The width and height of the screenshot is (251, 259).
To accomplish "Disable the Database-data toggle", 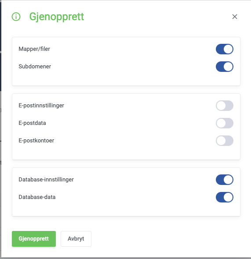I will pyautogui.click(x=225, y=197).
